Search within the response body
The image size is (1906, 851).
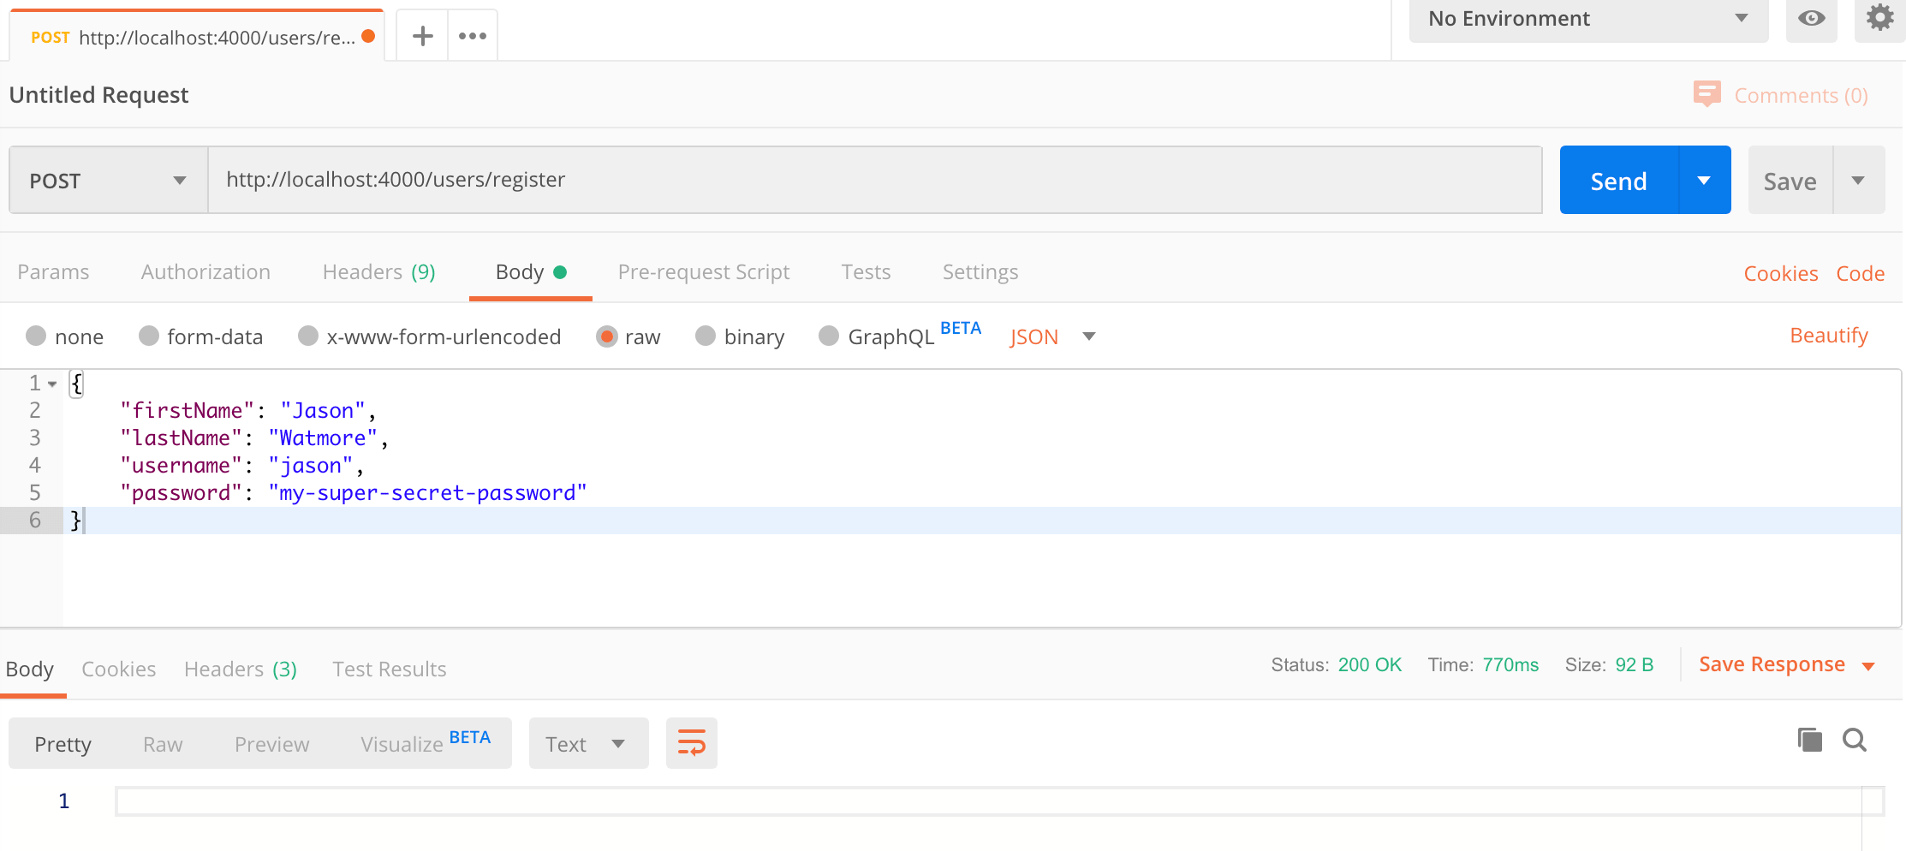[x=1855, y=740]
